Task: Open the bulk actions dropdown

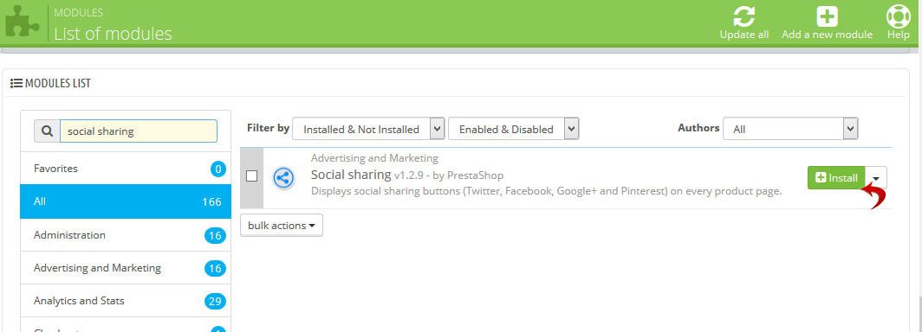Action: [x=281, y=226]
